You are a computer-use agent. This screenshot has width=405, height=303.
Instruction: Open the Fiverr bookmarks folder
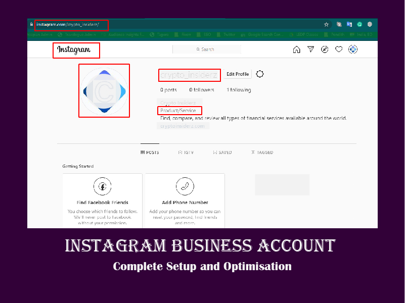click(183, 34)
